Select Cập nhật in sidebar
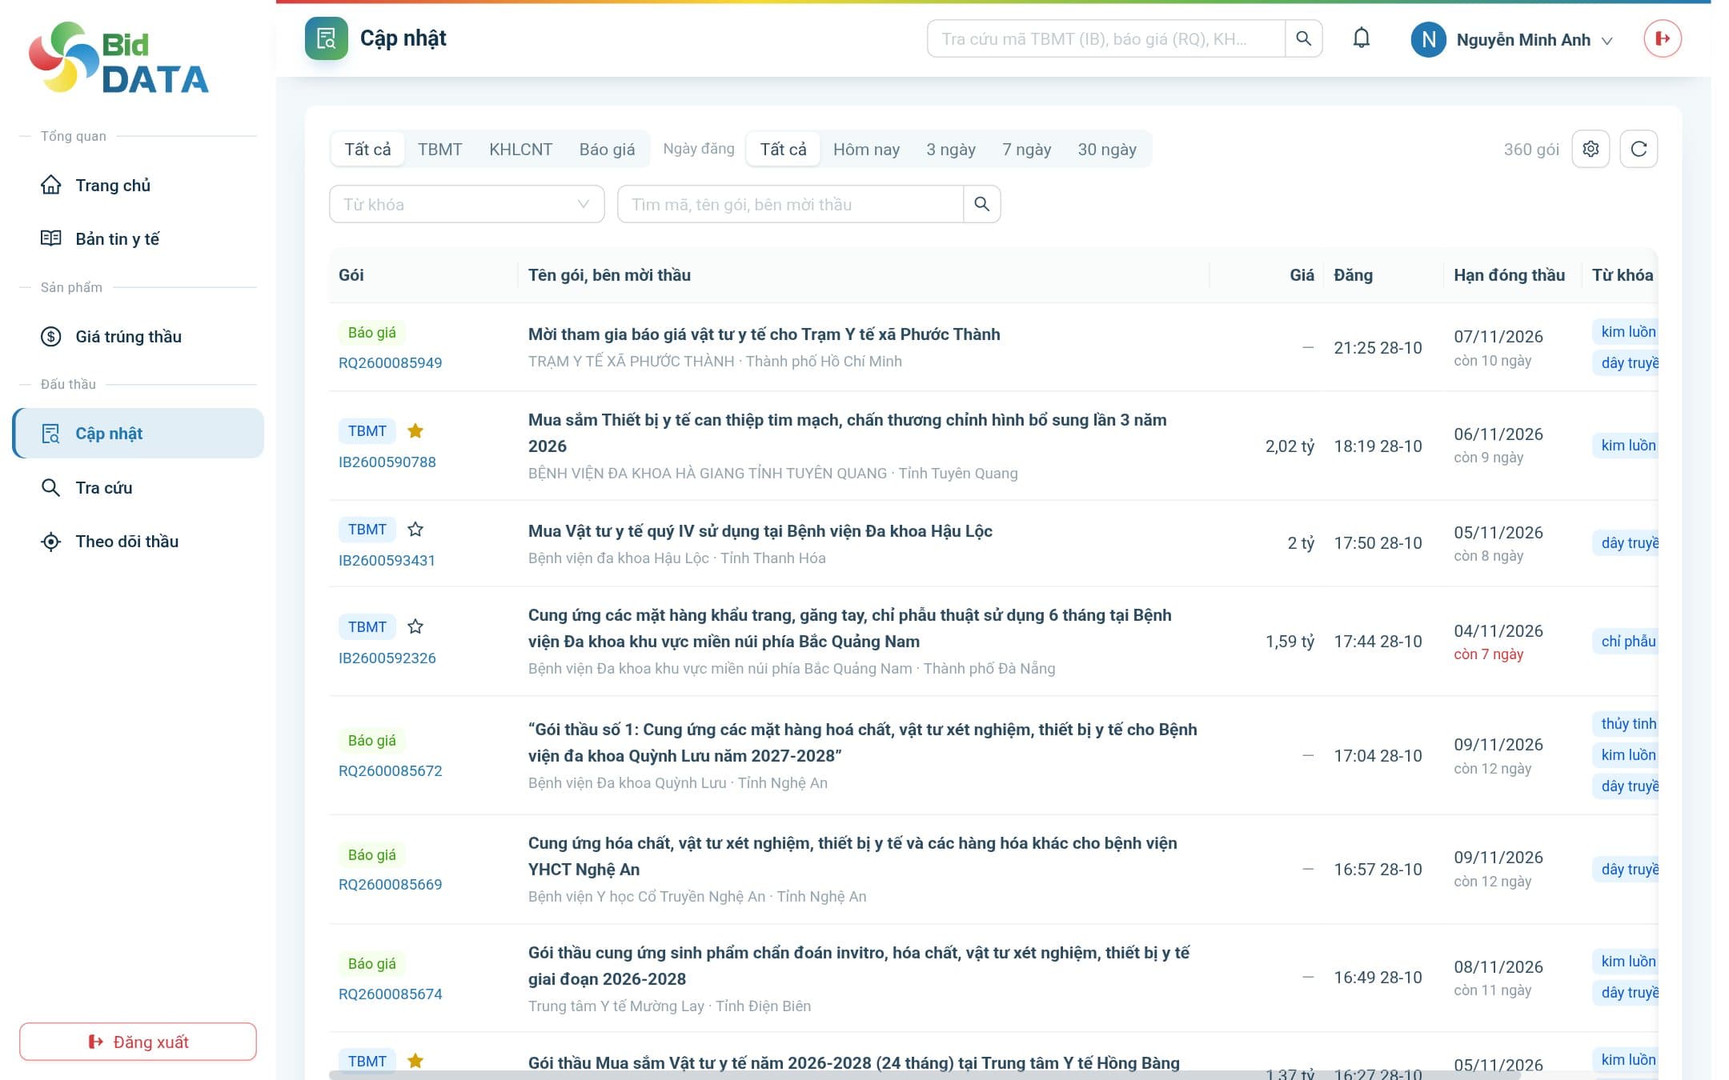 click(x=138, y=434)
